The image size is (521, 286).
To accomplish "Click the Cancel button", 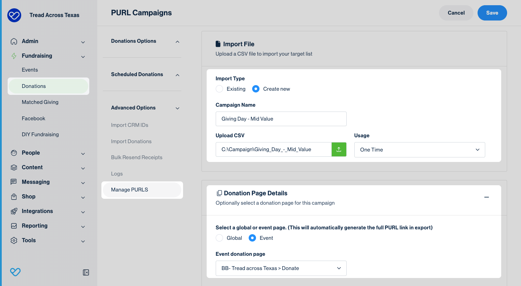I will pyautogui.click(x=456, y=13).
